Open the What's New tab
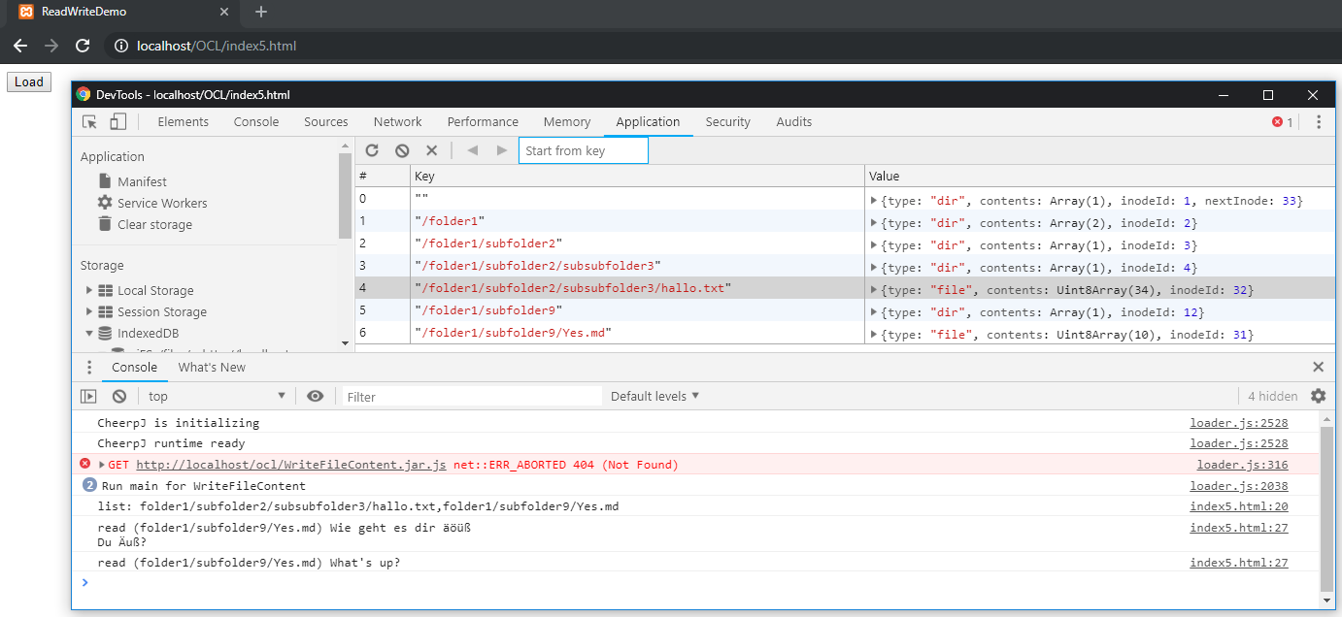Viewport: 1342px width, 617px height. point(212,367)
